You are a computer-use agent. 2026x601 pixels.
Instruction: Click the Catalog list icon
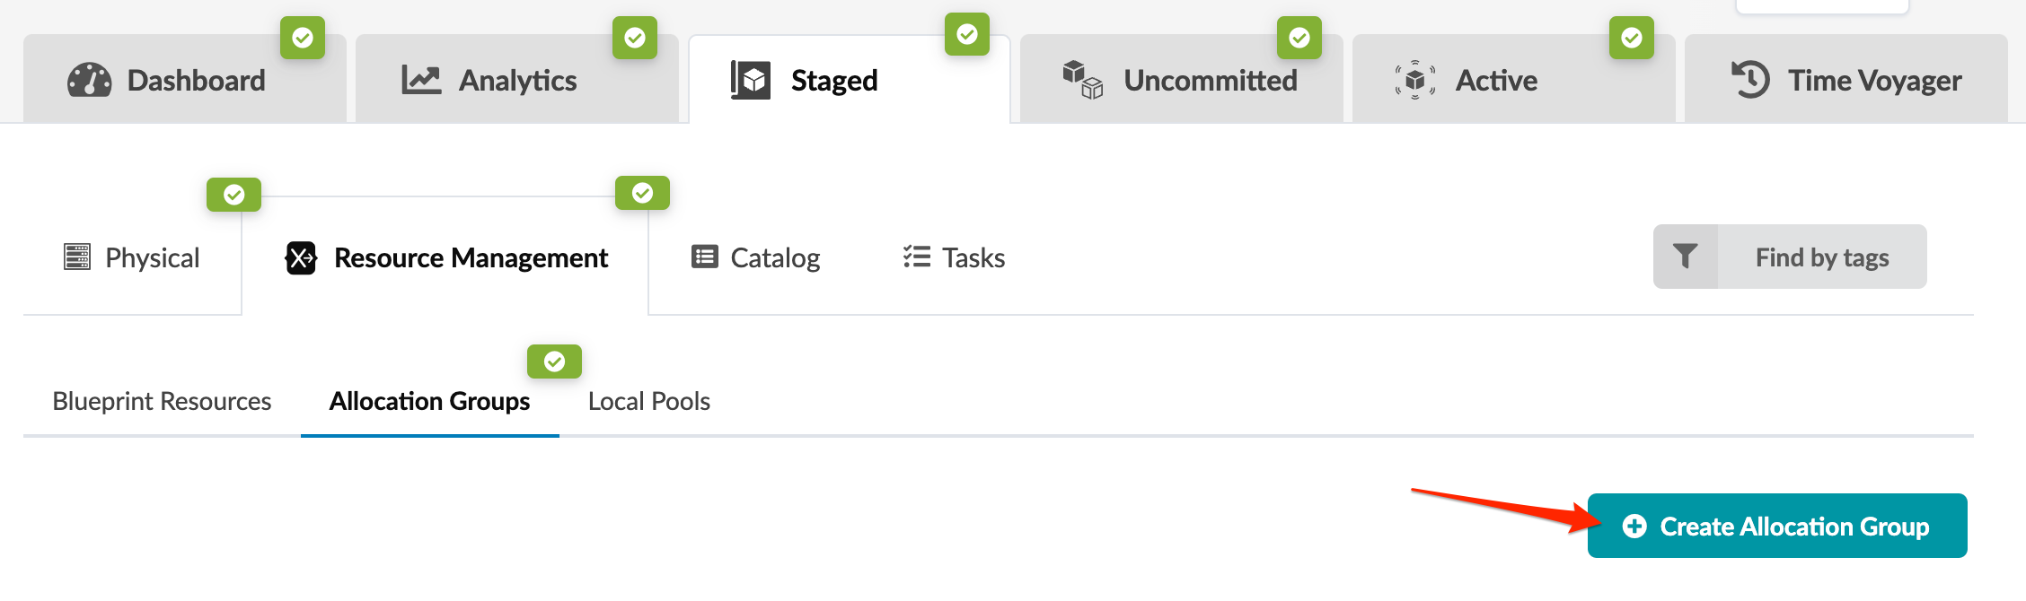[x=705, y=257]
